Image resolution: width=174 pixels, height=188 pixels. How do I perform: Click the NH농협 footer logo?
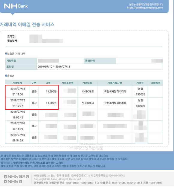pos(13,181)
